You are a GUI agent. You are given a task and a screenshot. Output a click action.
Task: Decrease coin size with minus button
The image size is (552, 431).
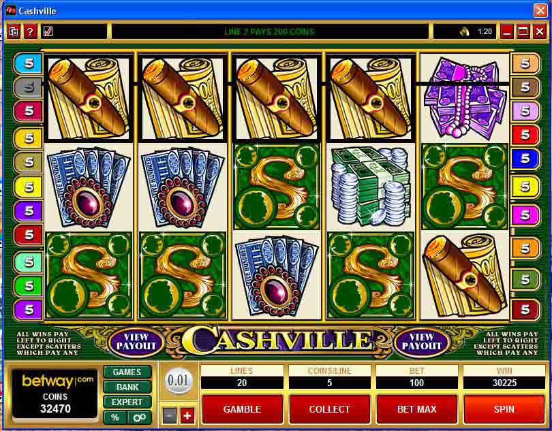169,416
